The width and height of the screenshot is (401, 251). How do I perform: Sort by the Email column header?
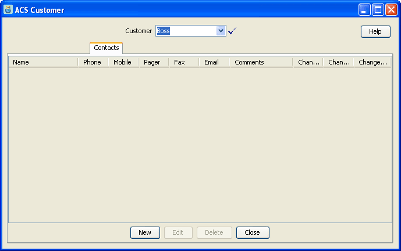pos(214,62)
